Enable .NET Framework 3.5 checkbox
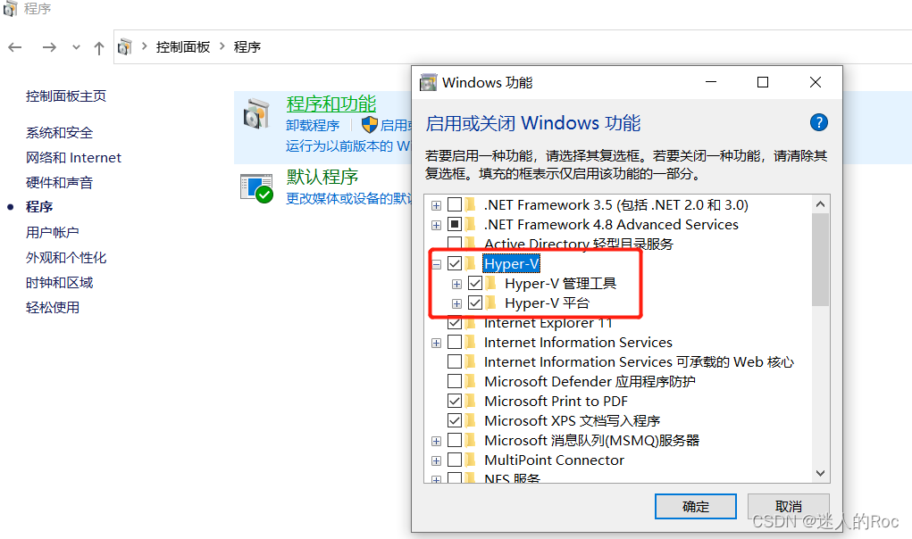This screenshot has width=912, height=539. [455, 205]
